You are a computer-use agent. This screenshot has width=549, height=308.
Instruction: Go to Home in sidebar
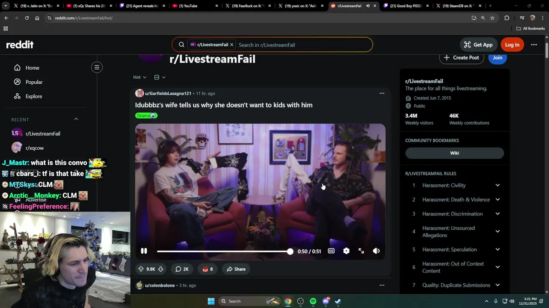(32, 68)
